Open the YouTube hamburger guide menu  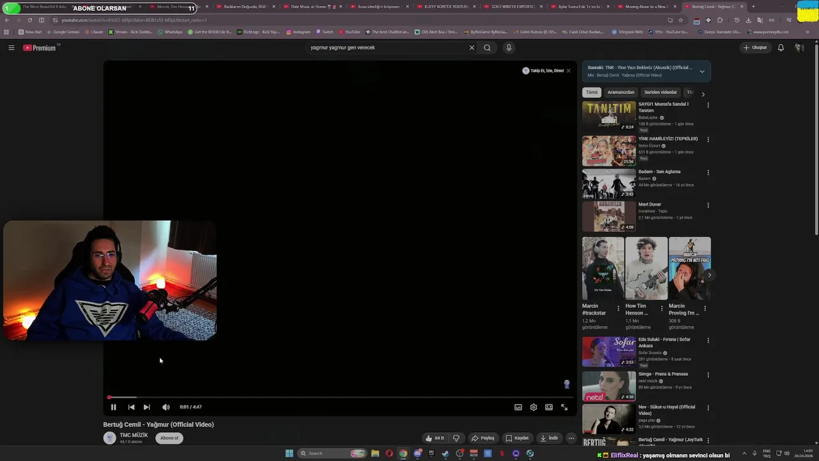pos(12,47)
